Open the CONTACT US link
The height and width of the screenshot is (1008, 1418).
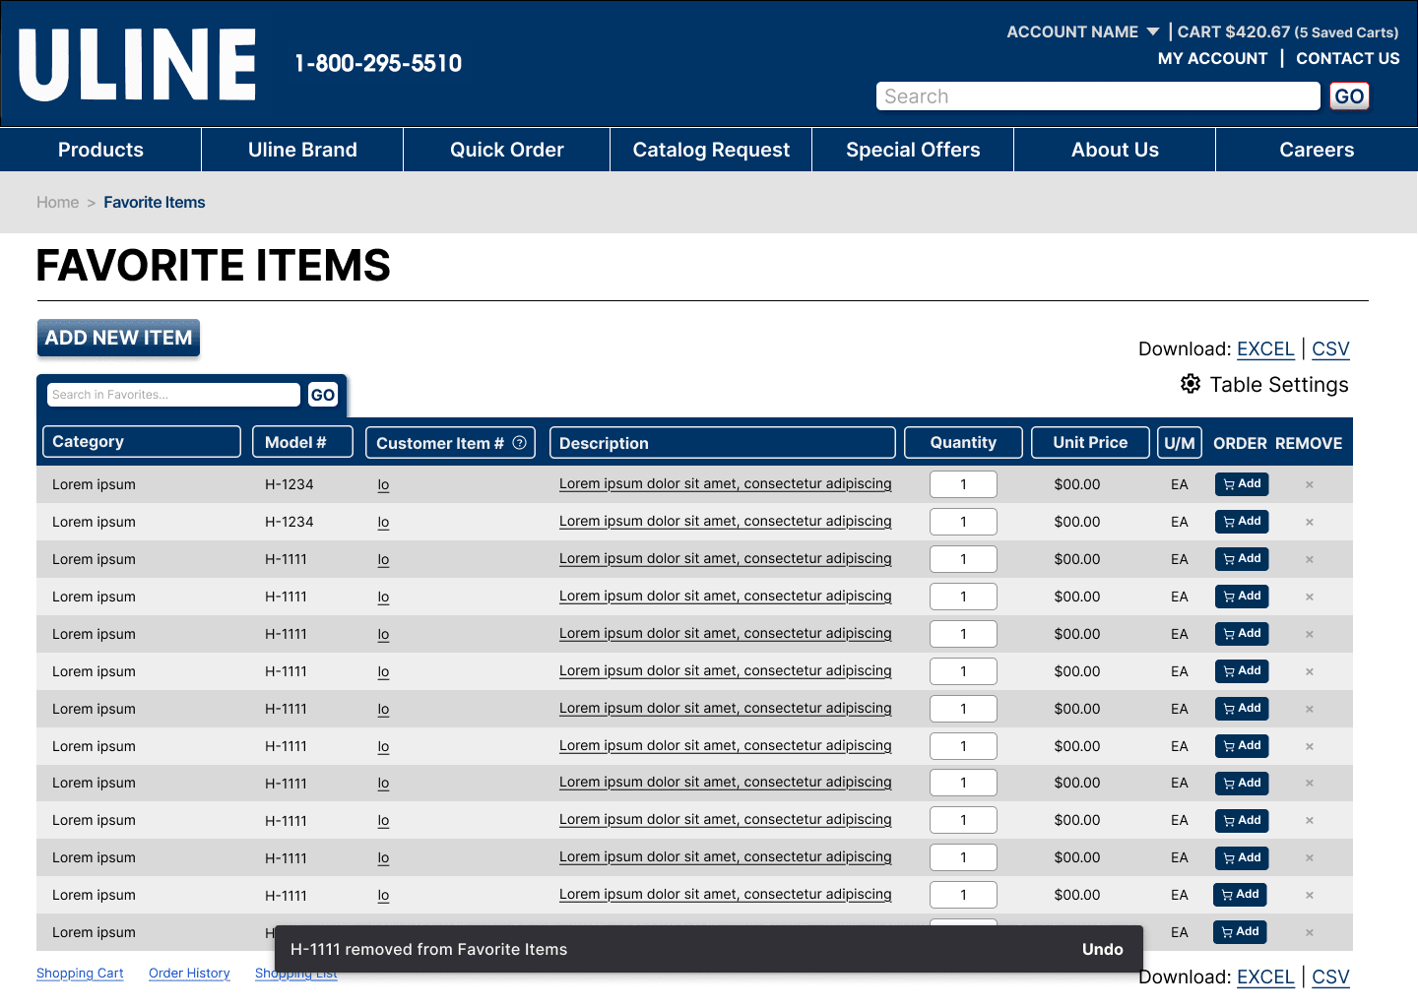tap(1347, 58)
